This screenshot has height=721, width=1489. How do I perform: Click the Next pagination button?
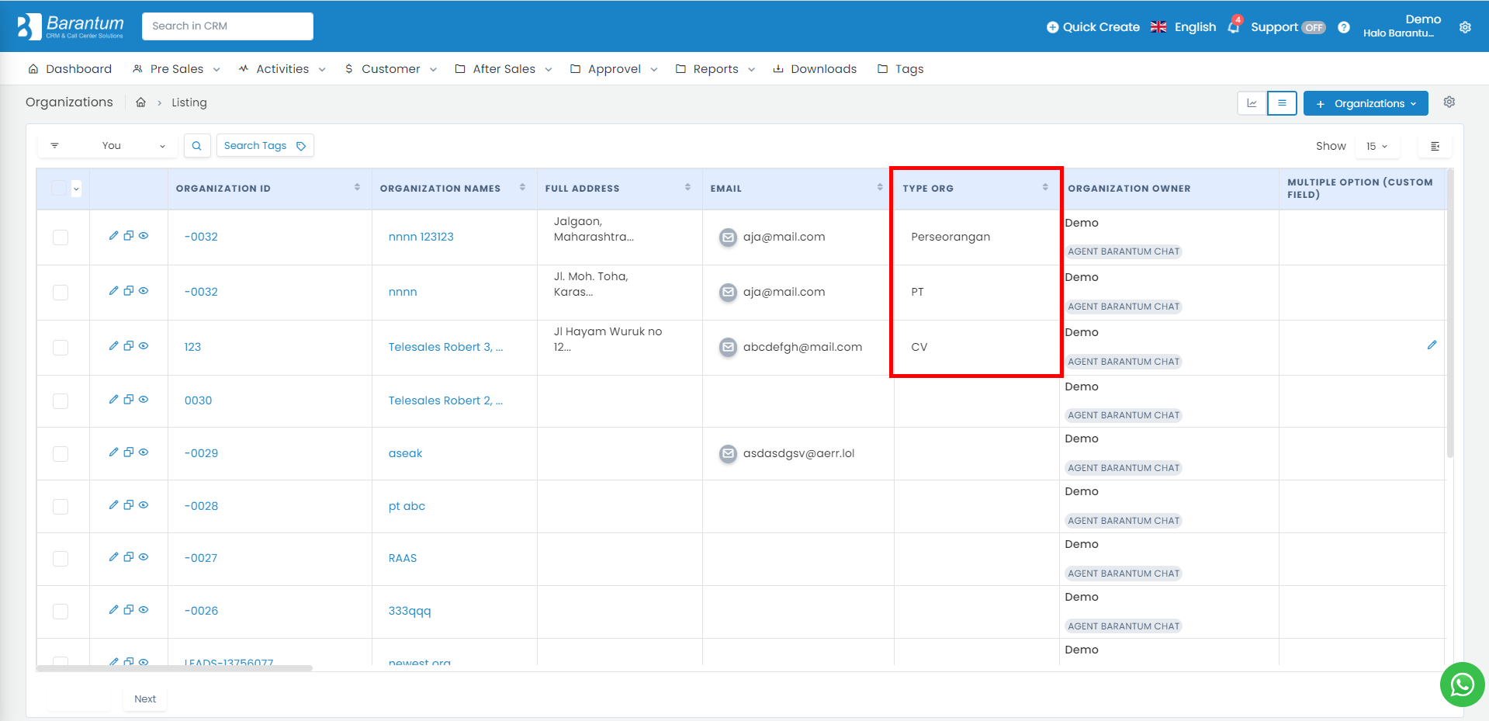coord(145,698)
